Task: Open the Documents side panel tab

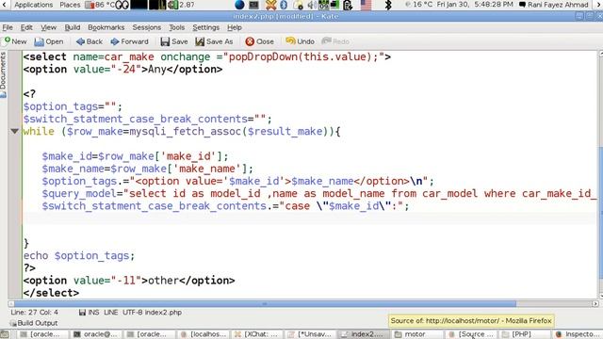Action: 3,75
